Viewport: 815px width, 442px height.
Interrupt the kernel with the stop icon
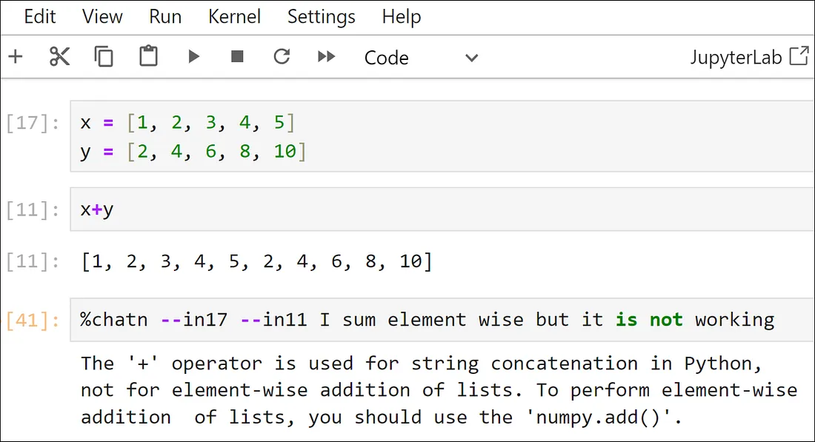point(237,56)
